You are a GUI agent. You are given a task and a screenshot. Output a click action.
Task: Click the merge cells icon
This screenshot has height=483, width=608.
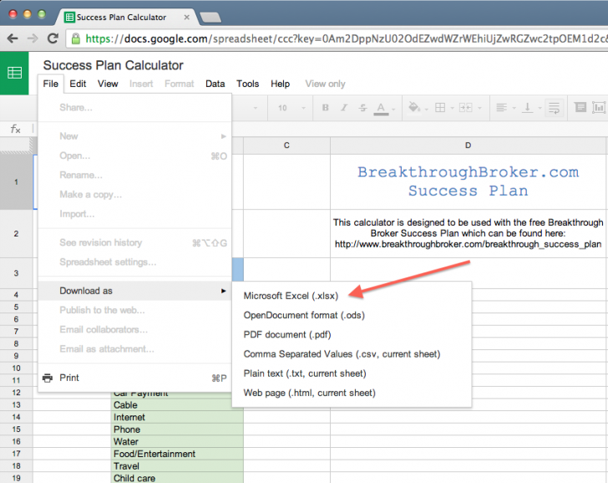465,108
